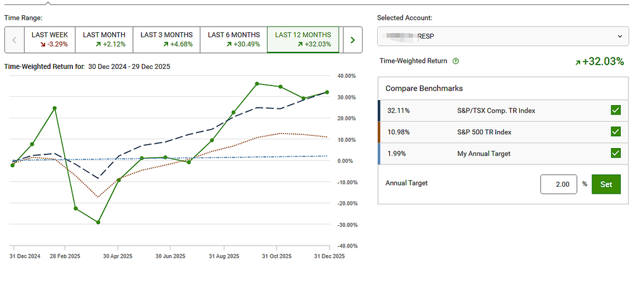Open the Selected Account dropdown
The width and height of the screenshot is (634, 281).
click(503, 36)
